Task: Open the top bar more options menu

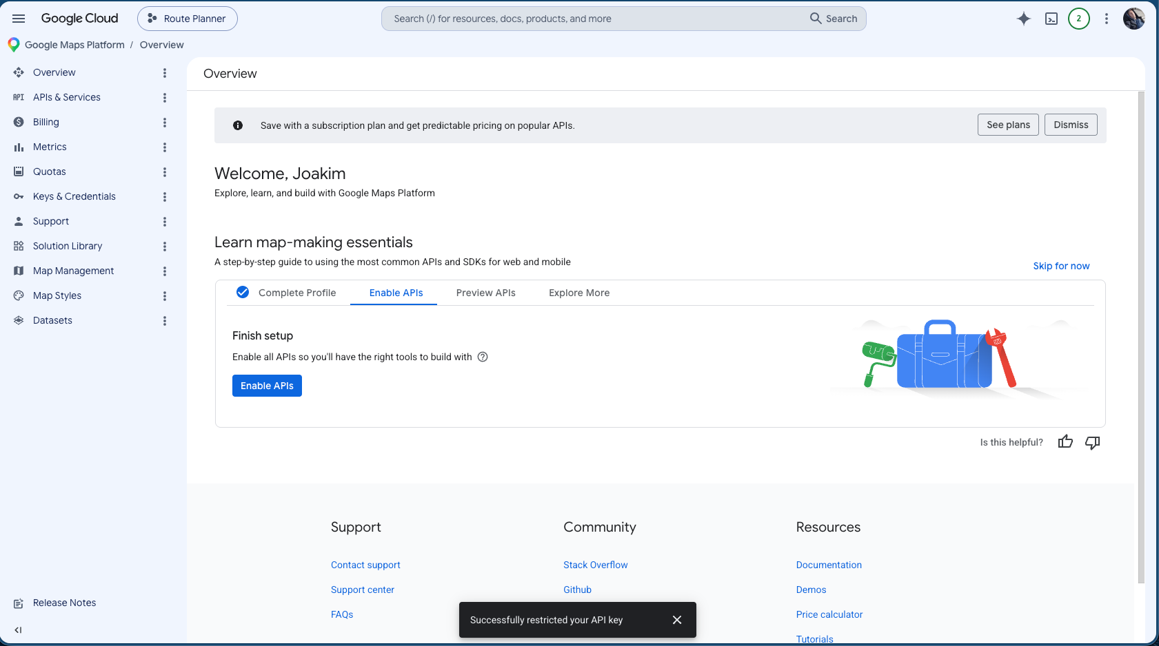Action: 1107,19
